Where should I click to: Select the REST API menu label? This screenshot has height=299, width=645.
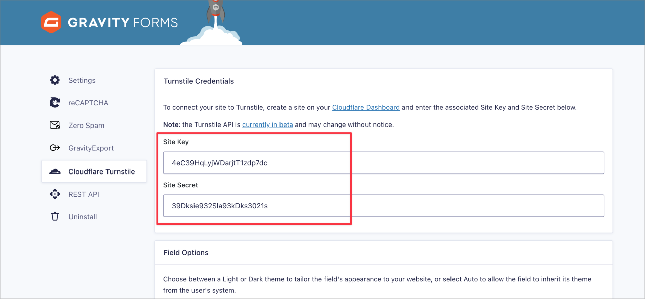tap(84, 194)
